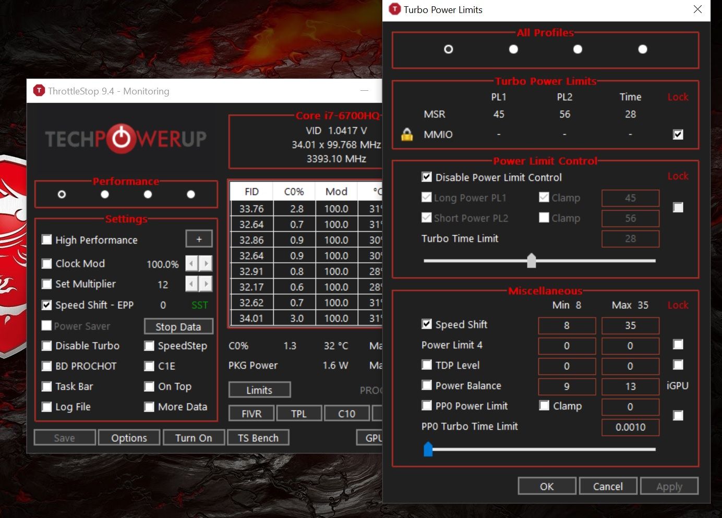Click the PP0 Turbo Time Limit slider handle
The height and width of the screenshot is (518, 722).
tap(428, 449)
